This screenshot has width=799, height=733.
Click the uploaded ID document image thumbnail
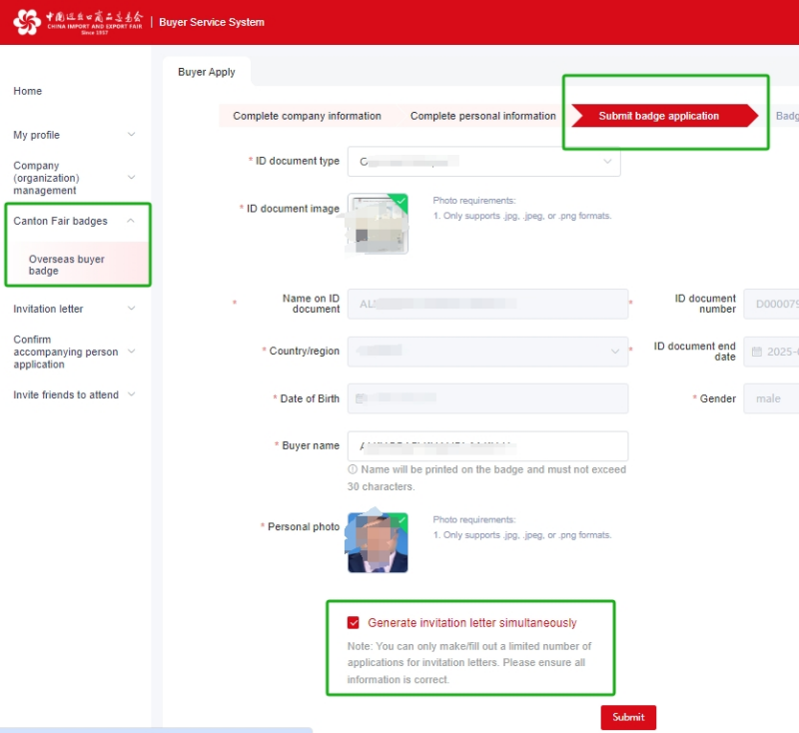tap(378, 224)
